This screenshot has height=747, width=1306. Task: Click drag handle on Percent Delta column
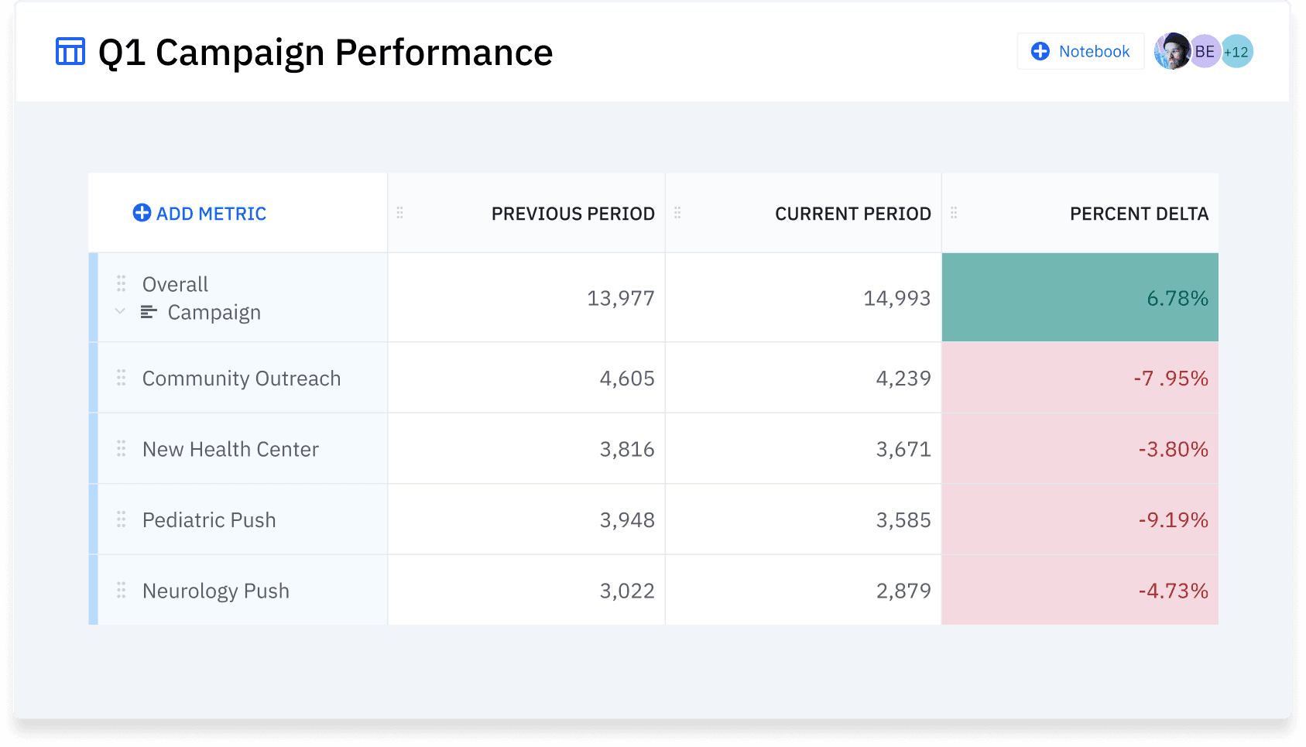(954, 213)
